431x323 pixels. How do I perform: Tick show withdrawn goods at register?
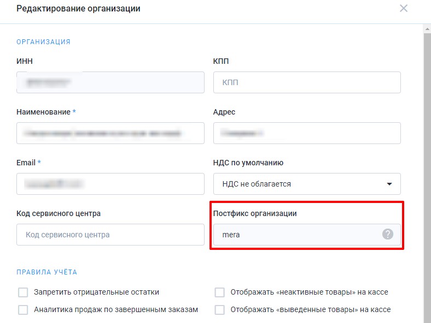220,310
